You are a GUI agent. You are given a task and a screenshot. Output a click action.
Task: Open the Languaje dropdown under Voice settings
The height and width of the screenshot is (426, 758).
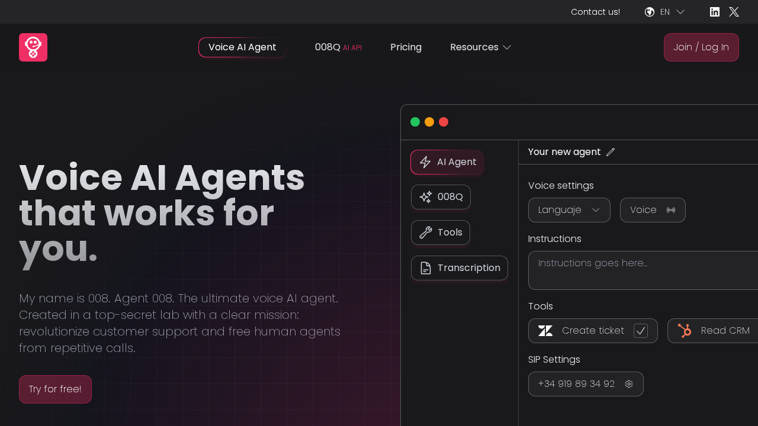point(569,210)
